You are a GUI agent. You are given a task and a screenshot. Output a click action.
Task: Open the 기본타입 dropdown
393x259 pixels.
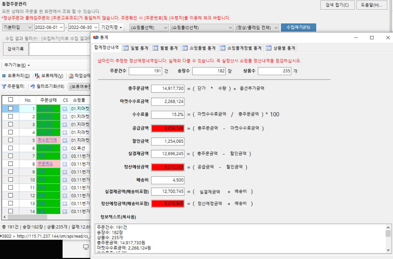pos(18,27)
